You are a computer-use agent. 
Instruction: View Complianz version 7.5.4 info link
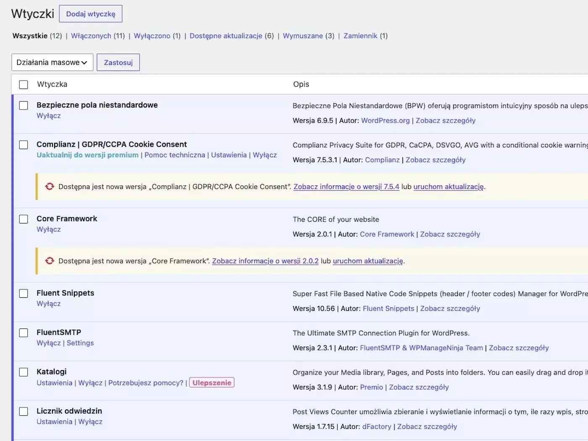[346, 186]
